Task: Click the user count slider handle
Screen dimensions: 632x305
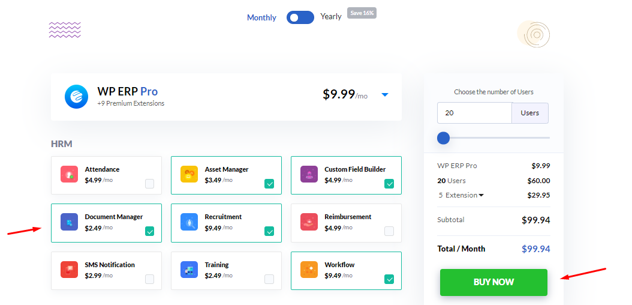Action: (444, 138)
